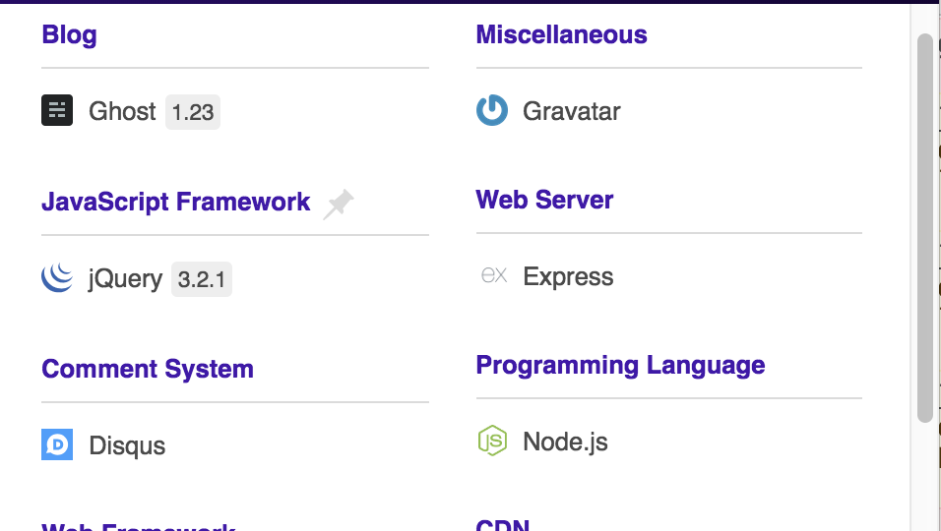
Task: Select the jQuery text label
Action: (x=125, y=279)
